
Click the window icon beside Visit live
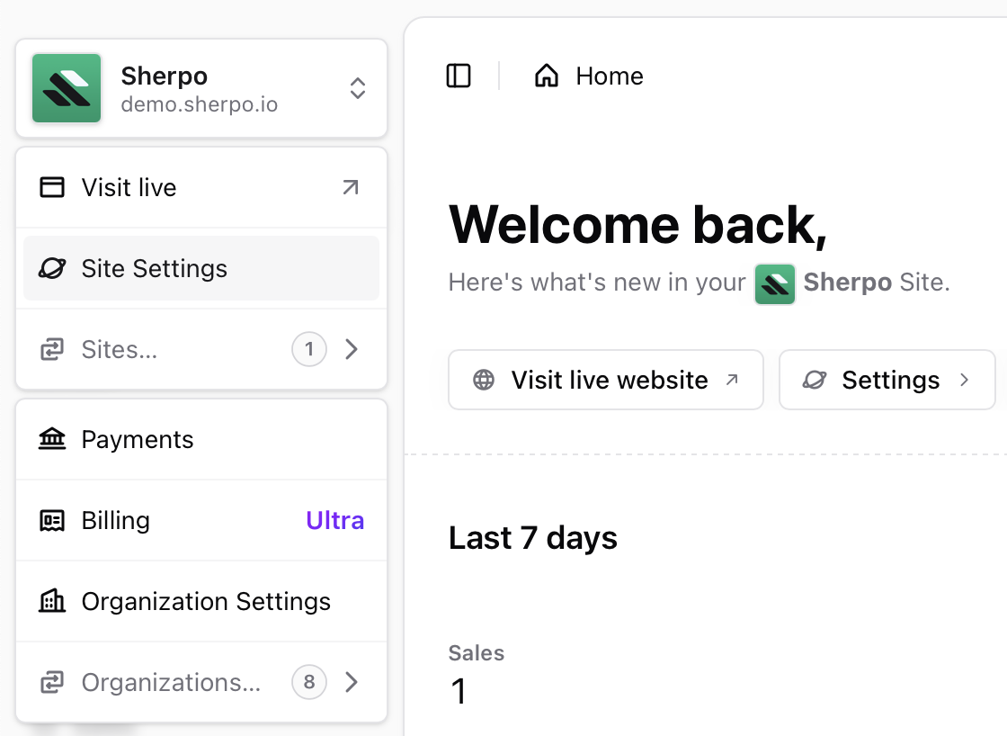pyautogui.click(x=52, y=187)
